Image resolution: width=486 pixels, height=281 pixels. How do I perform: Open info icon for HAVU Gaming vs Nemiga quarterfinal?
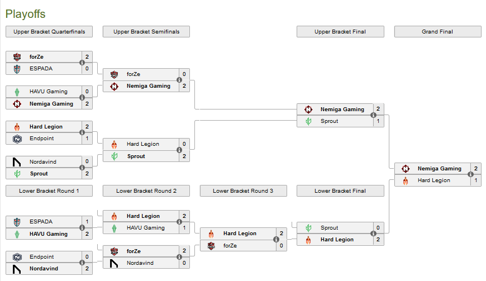pos(82,98)
